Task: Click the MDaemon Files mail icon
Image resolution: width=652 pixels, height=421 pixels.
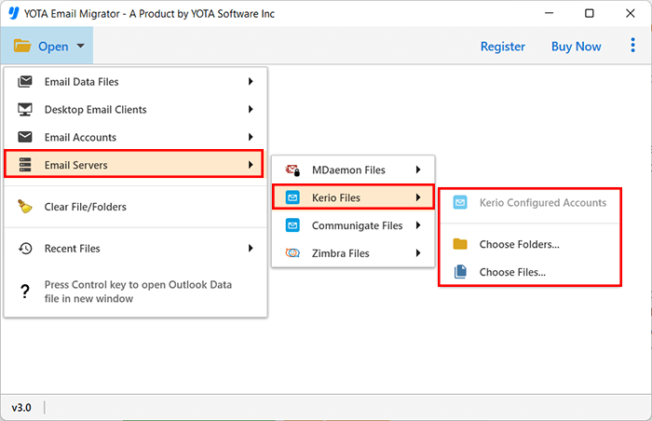Action: (292, 170)
